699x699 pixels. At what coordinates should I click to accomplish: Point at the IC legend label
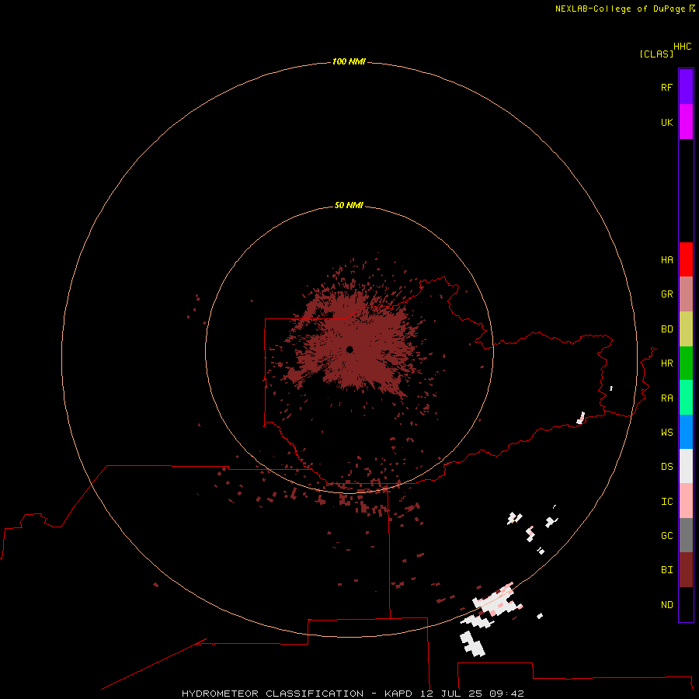(x=666, y=502)
